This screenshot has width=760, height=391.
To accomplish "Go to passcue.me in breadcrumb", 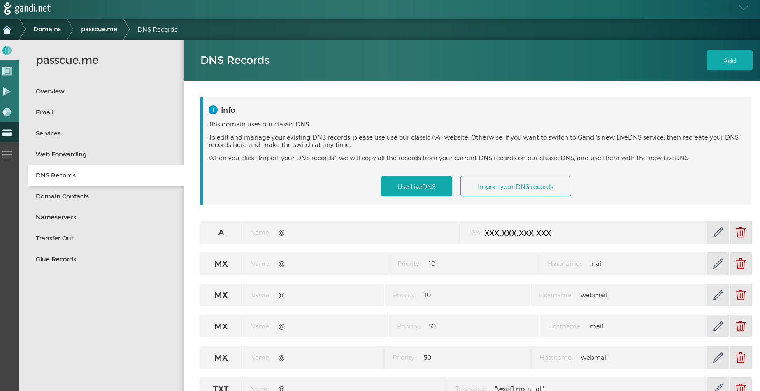I will click(99, 29).
